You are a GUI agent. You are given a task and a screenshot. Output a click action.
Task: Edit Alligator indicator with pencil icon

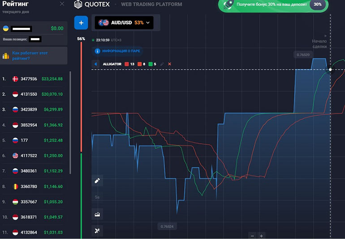pos(162,64)
